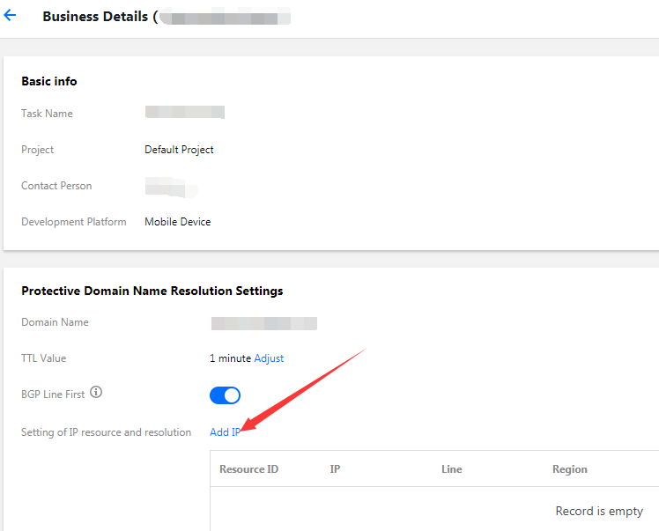This screenshot has height=531, width=659.
Task: Toggle the BGP Line First switch
Action: 225,395
